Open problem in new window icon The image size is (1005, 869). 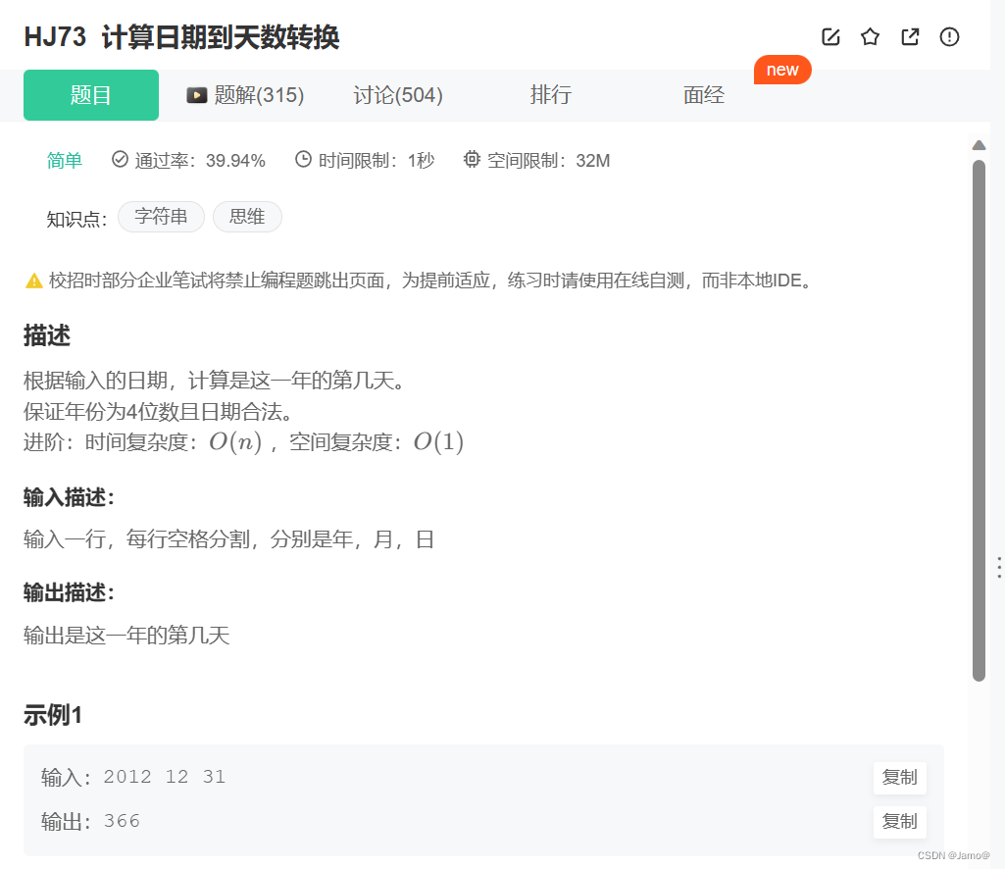click(x=910, y=37)
